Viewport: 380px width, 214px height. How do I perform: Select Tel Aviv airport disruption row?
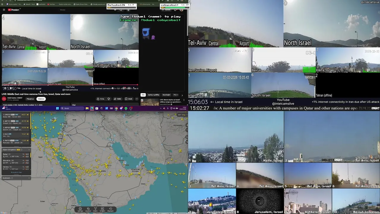(x=16, y=168)
